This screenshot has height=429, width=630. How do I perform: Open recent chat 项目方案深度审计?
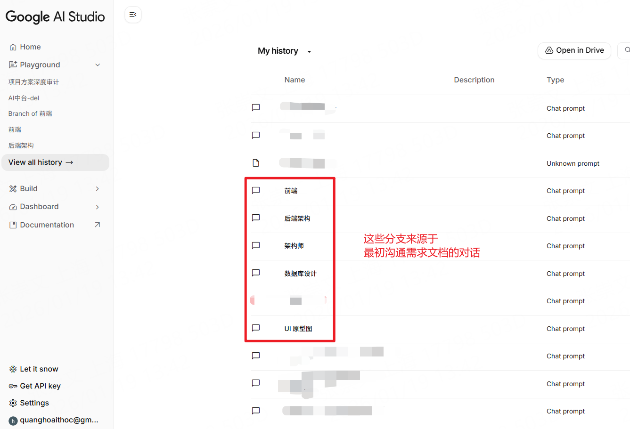(x=33, y=82)
